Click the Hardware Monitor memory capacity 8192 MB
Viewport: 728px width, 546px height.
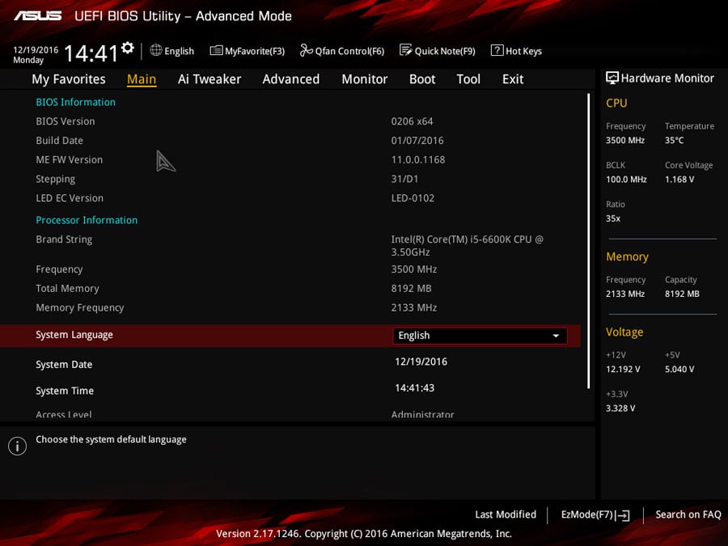click(x=682, y=294)
